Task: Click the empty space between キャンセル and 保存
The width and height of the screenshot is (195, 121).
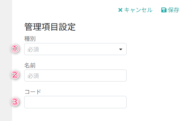Action: coord(157,10)
